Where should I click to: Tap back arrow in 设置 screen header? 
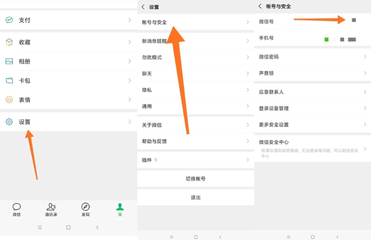point(143,7)
